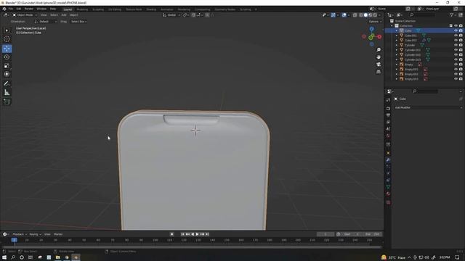Expand the Cube.001 outliner row
This screenshot has width=465, height=261.
pyautogui.click(x=397, y=36)
